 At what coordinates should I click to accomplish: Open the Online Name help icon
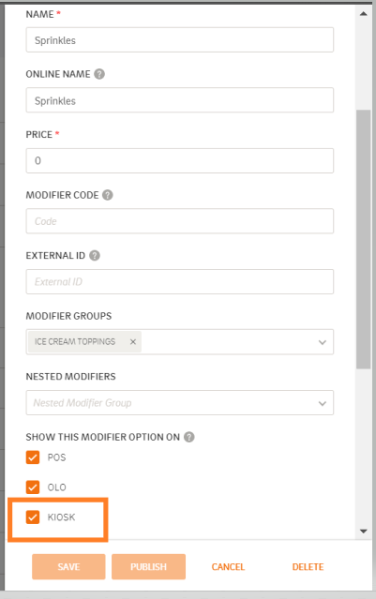[x=99, y=74]
